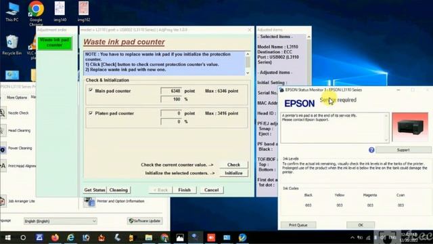Click the help question mark icon in Status Monitor
This screenshot has width=433, height=244.
tap(371, 150)
